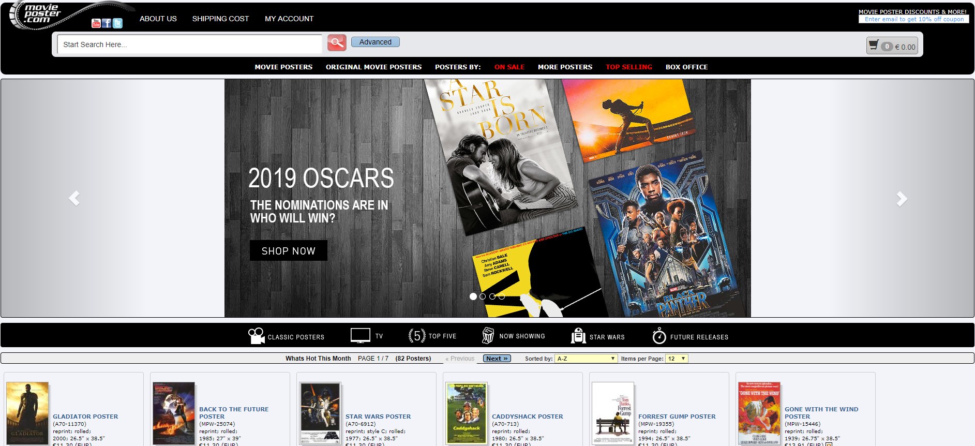Go to the next carousel slide arrow
The width and height of the screenshot is (975, 446).
902,198
